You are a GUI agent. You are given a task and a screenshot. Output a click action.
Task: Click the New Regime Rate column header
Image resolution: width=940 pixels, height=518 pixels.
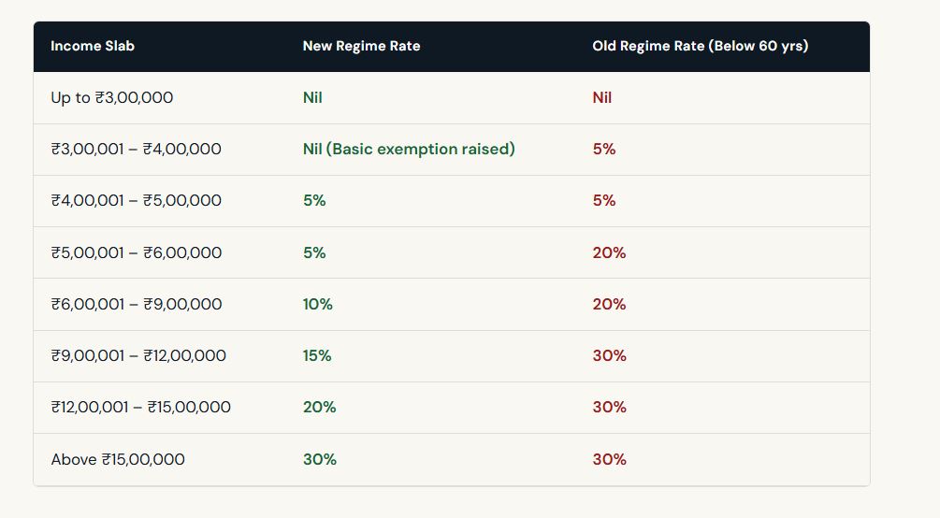[x=361, y=46]
